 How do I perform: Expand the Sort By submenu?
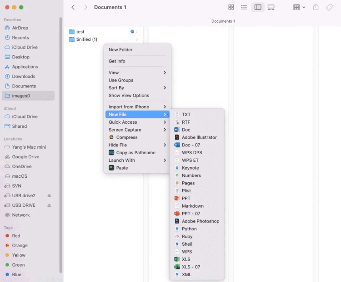[x=137, y=88]
